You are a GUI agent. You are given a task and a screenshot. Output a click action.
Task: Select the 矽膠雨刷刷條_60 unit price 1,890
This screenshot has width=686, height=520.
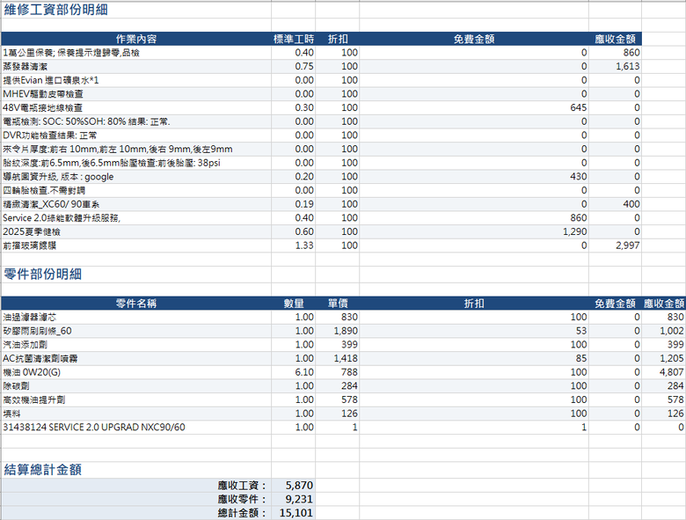[x=338, y=331]
